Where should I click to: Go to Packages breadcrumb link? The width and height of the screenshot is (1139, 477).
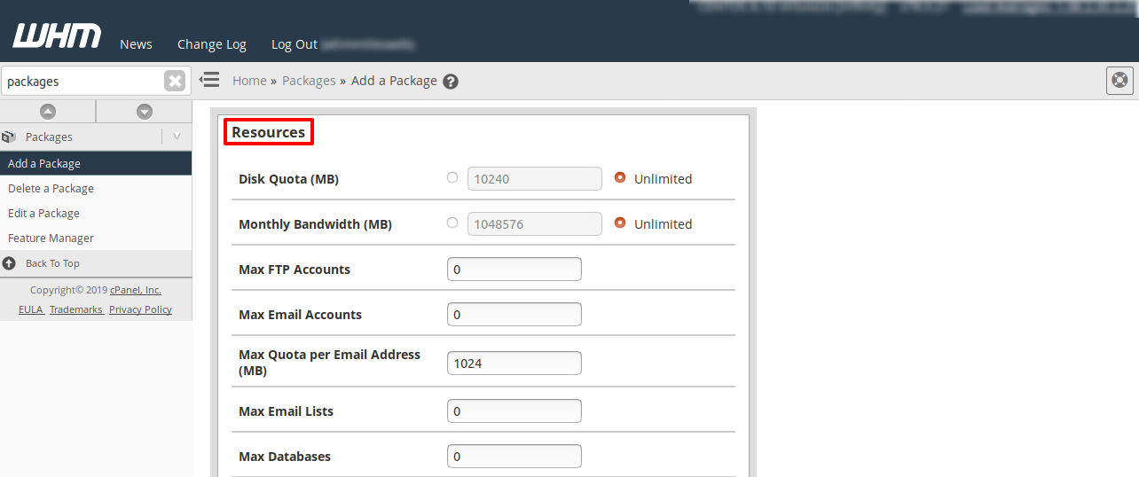click(309, 81)
